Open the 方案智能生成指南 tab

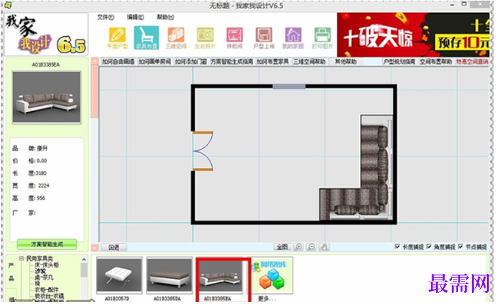pos(232,61)
